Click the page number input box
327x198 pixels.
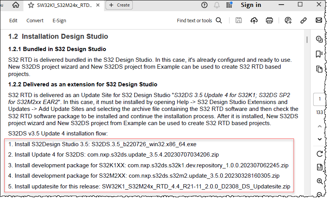pyautogui.click(x=319, y=99)
